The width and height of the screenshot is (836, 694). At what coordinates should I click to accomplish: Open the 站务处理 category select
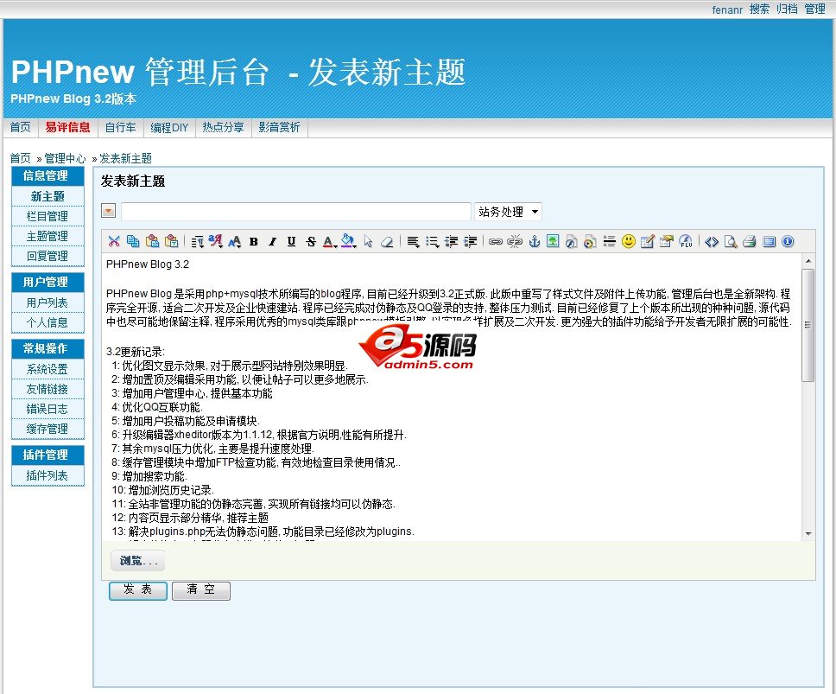[508, 212]
